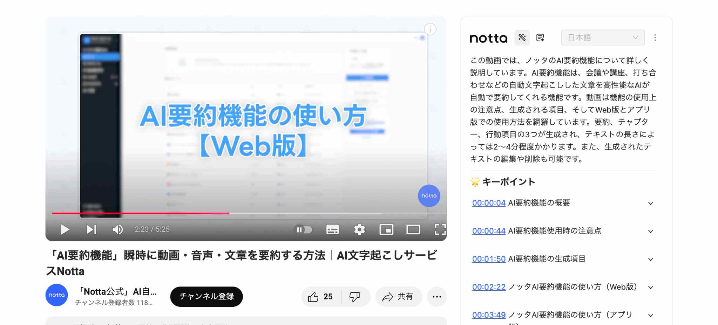Viewport: 718px width, 325px height.
Task: Click the video title text
Action: tap(242, 263)
